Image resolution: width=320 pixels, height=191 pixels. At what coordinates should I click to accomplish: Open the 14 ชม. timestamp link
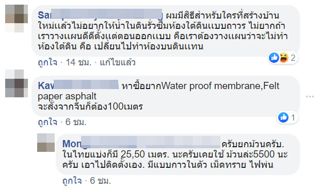point(78,62)
